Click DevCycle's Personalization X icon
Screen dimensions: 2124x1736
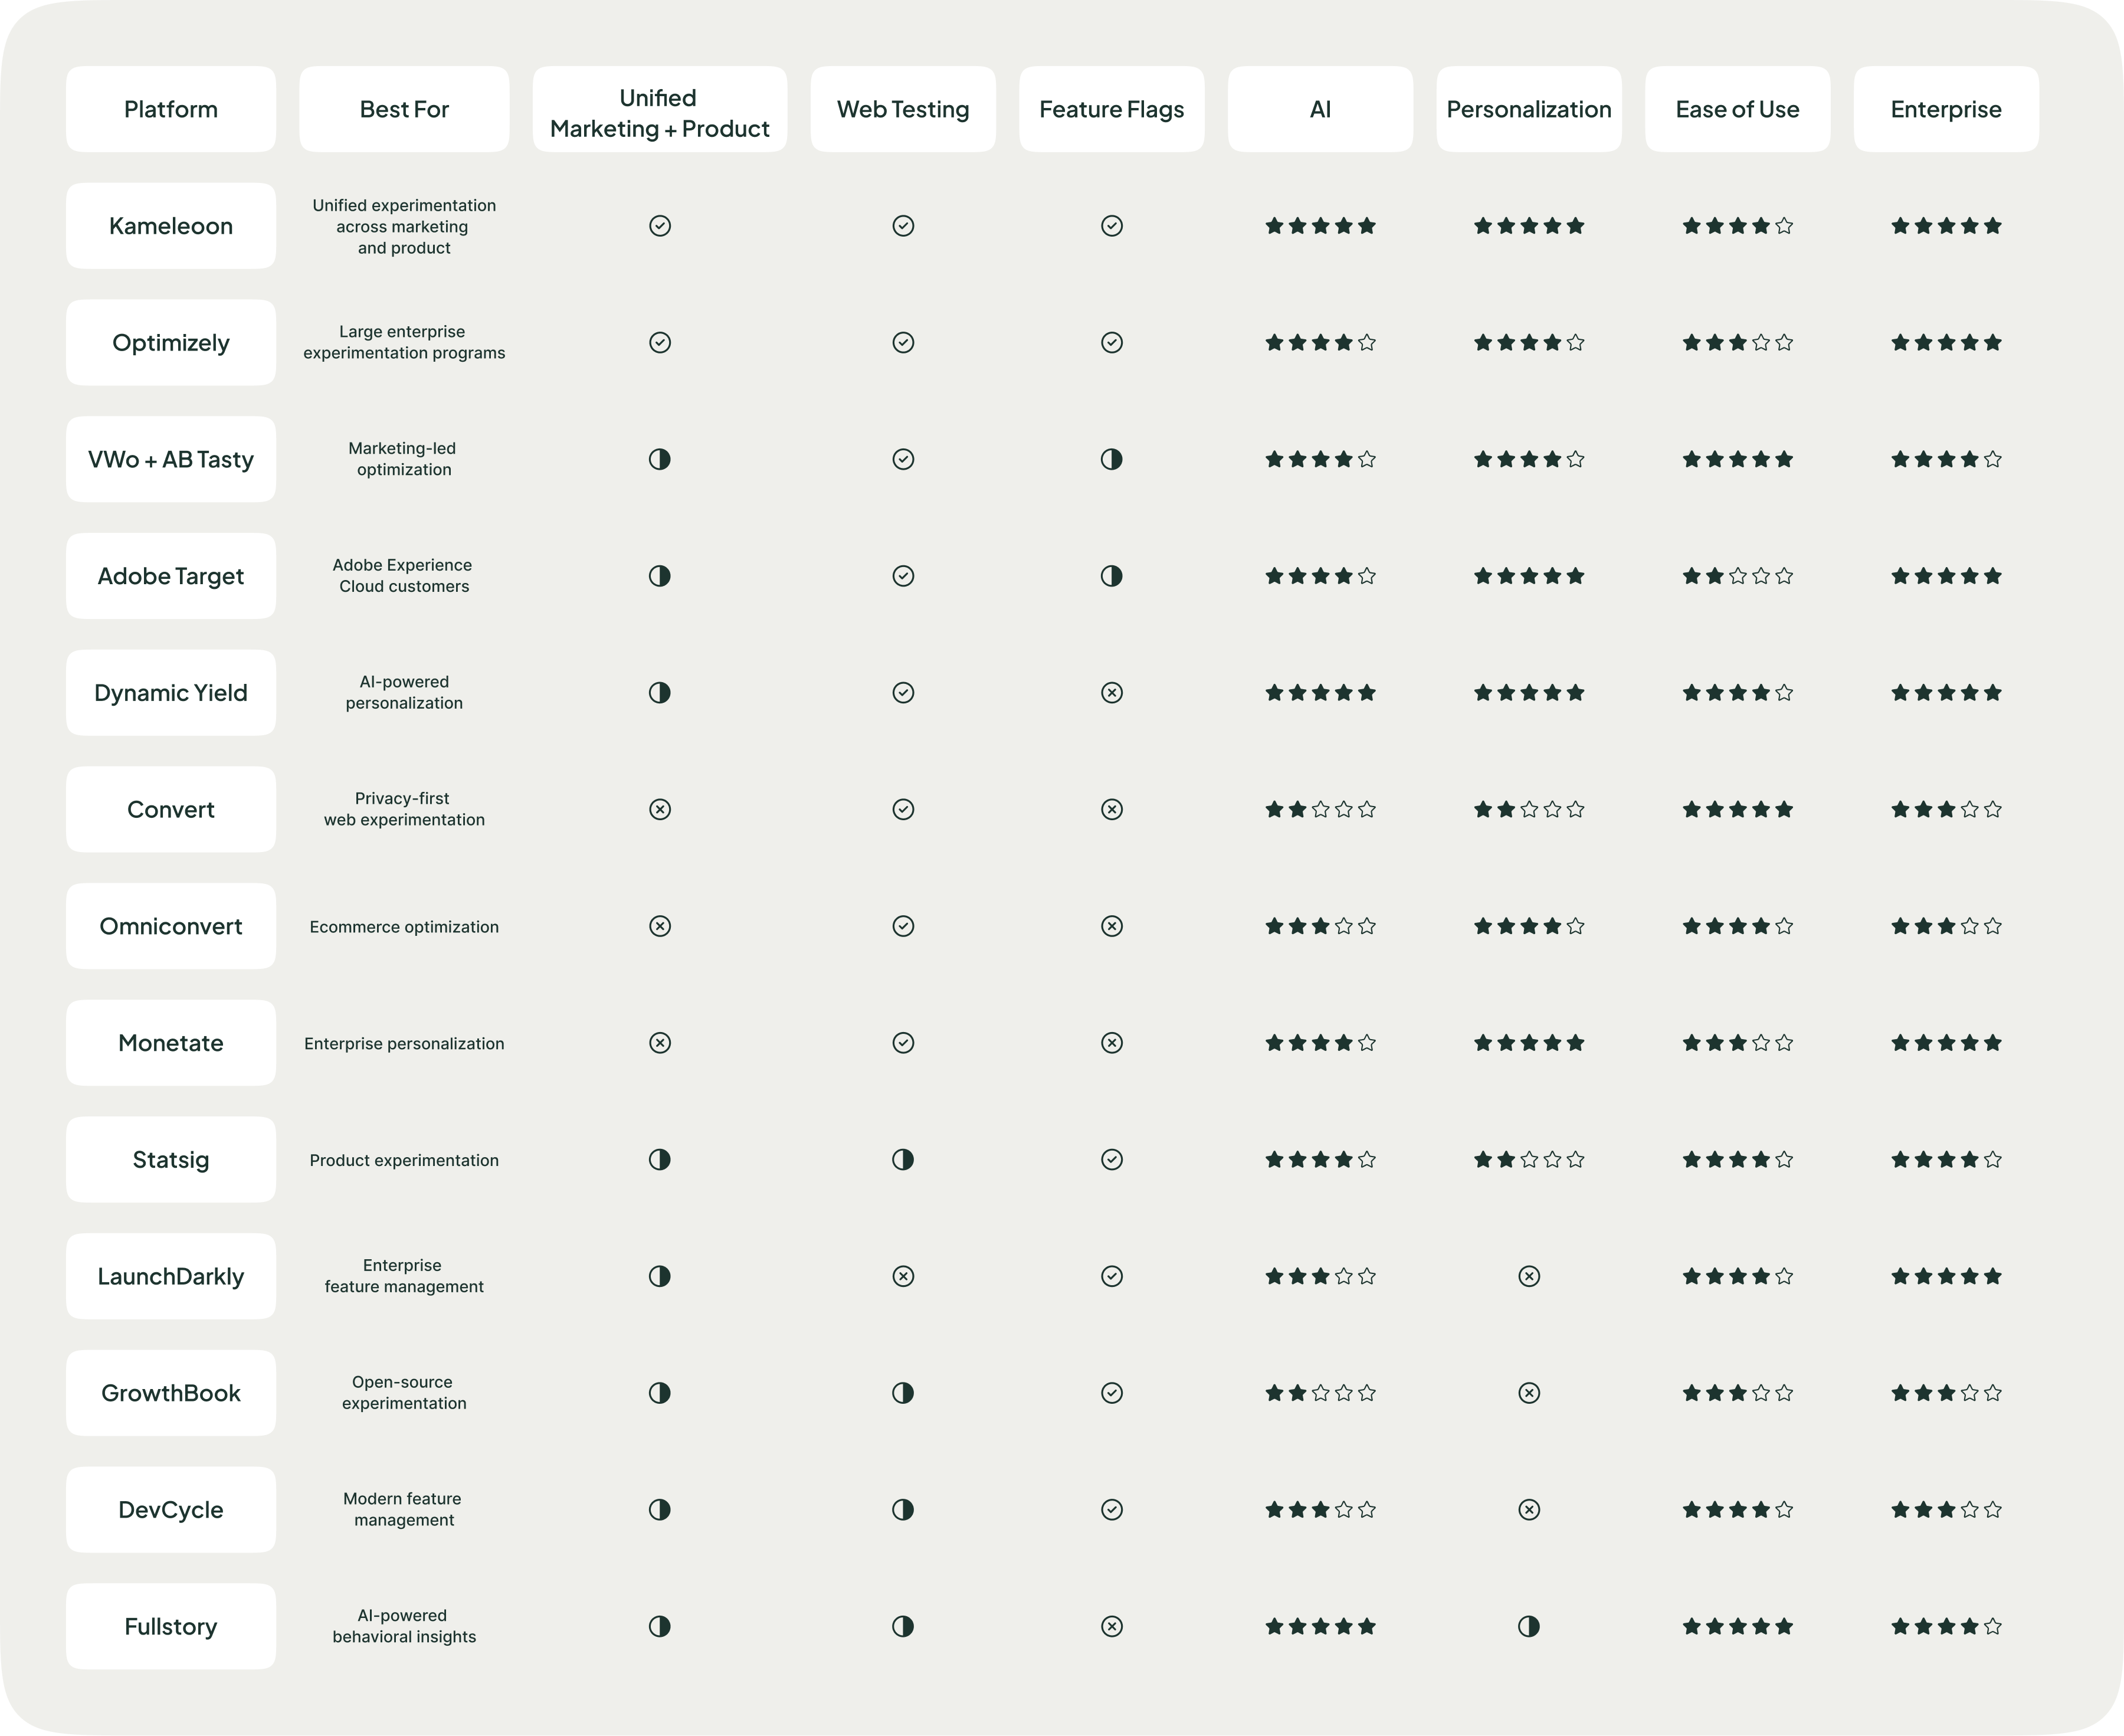(x=1529, y=1510)
